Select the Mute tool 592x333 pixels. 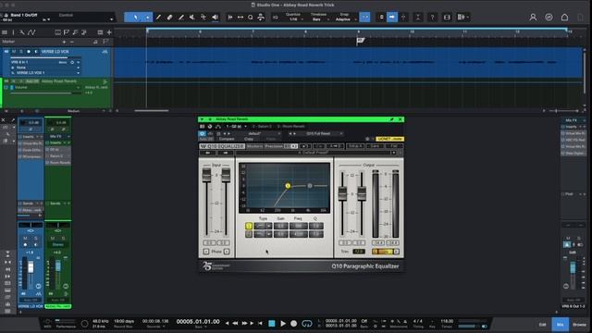(x=192, y=18)
